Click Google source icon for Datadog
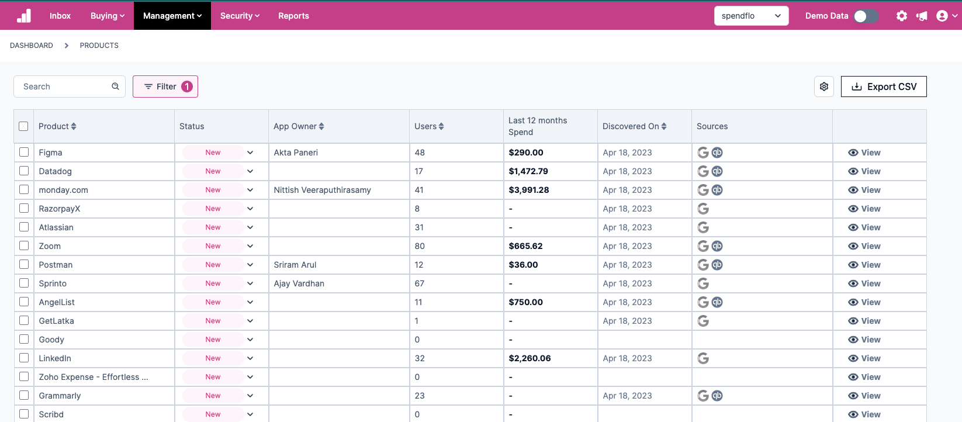Screen dimensions: 962x422 (x=703, y=171)
